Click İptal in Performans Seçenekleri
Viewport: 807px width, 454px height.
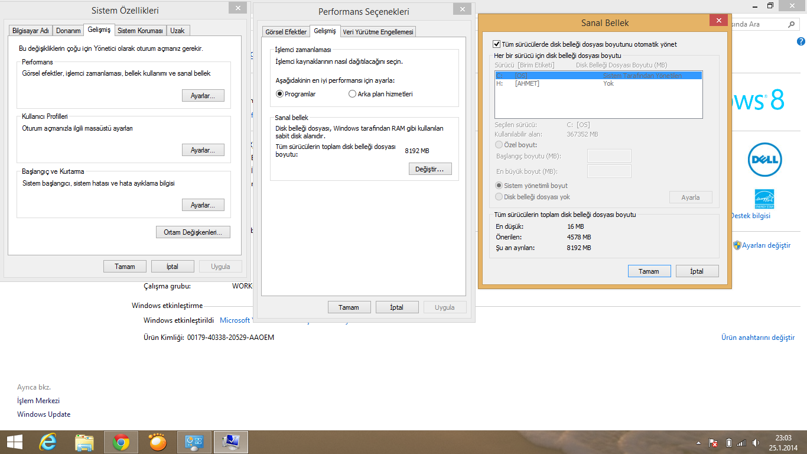click(397, 307)
